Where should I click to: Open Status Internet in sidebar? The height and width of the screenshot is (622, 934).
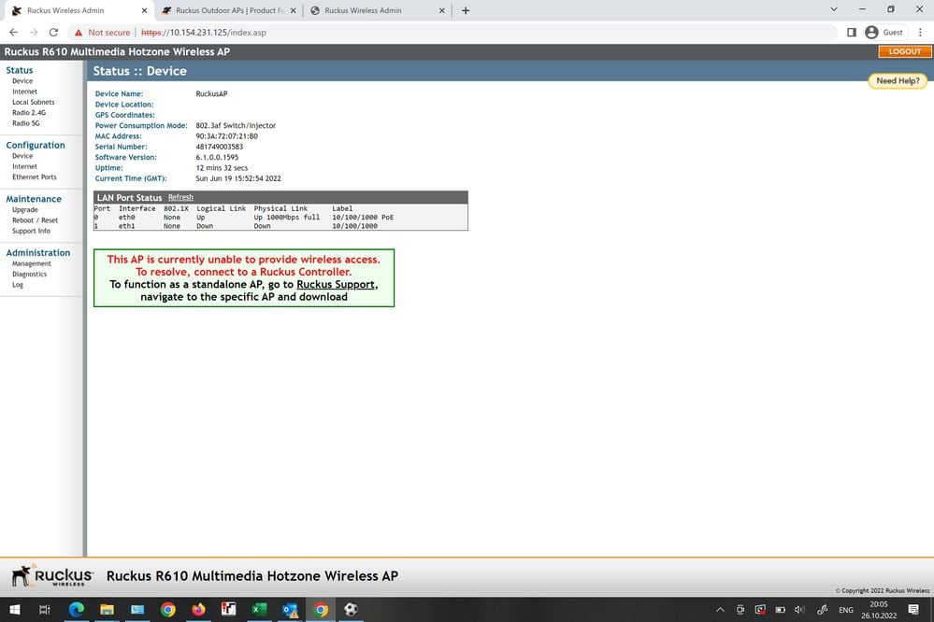point(24,92)
